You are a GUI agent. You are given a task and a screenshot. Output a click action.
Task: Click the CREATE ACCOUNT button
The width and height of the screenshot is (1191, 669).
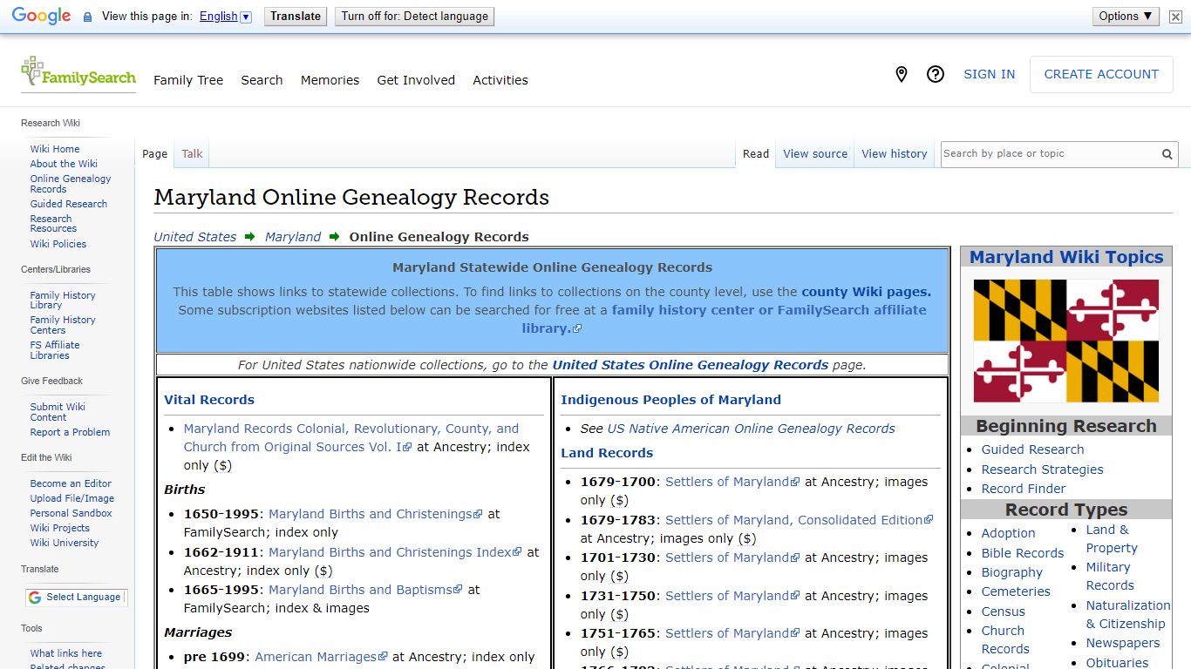tap(1101, 75)
